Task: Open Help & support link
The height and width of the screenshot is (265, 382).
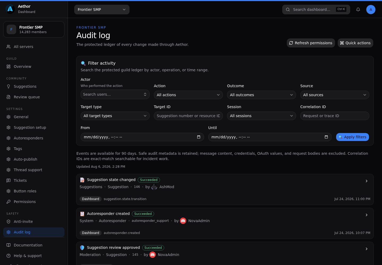Action: (x=34, y=256)
